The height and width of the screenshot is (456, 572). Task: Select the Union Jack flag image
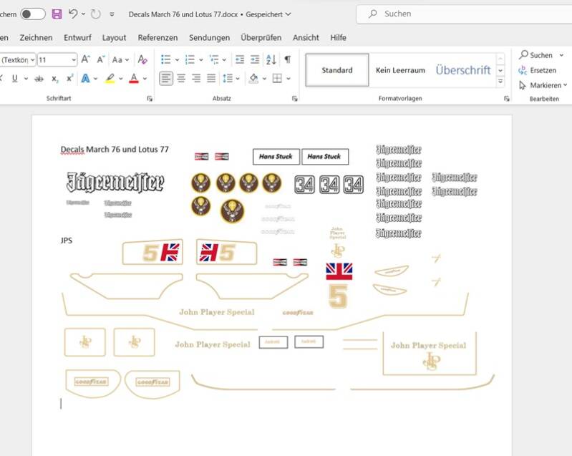[339, 271]
